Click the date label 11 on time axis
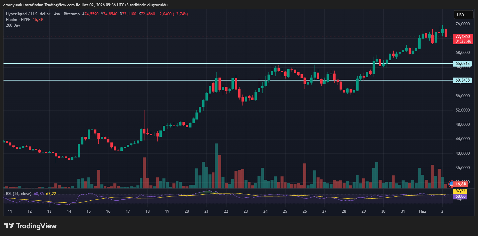This screenshot has width=478, height=236. click(10, 211)
